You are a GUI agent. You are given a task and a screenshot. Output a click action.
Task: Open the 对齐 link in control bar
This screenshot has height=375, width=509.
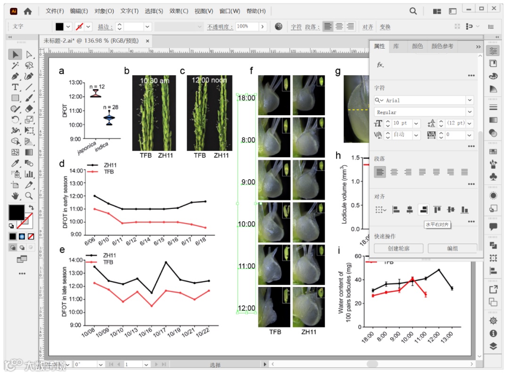tap(368, 27)
